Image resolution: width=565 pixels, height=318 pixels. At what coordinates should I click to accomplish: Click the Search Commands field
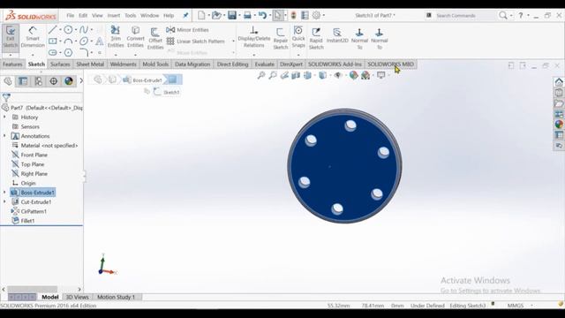click(x=465, y=16)
